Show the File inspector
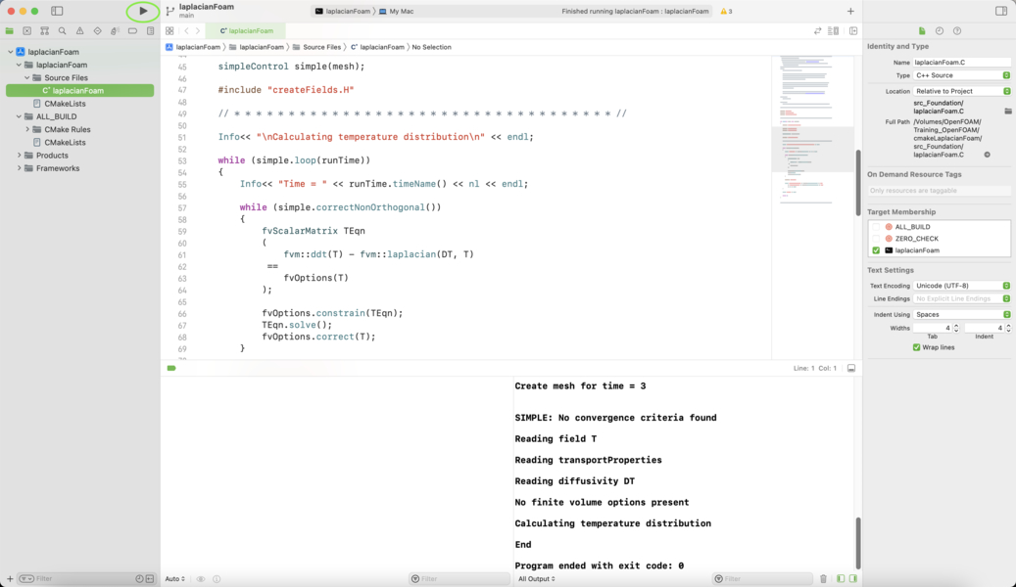The height and width of the screenshot is (587, 1016). click(x=922, y=31)
